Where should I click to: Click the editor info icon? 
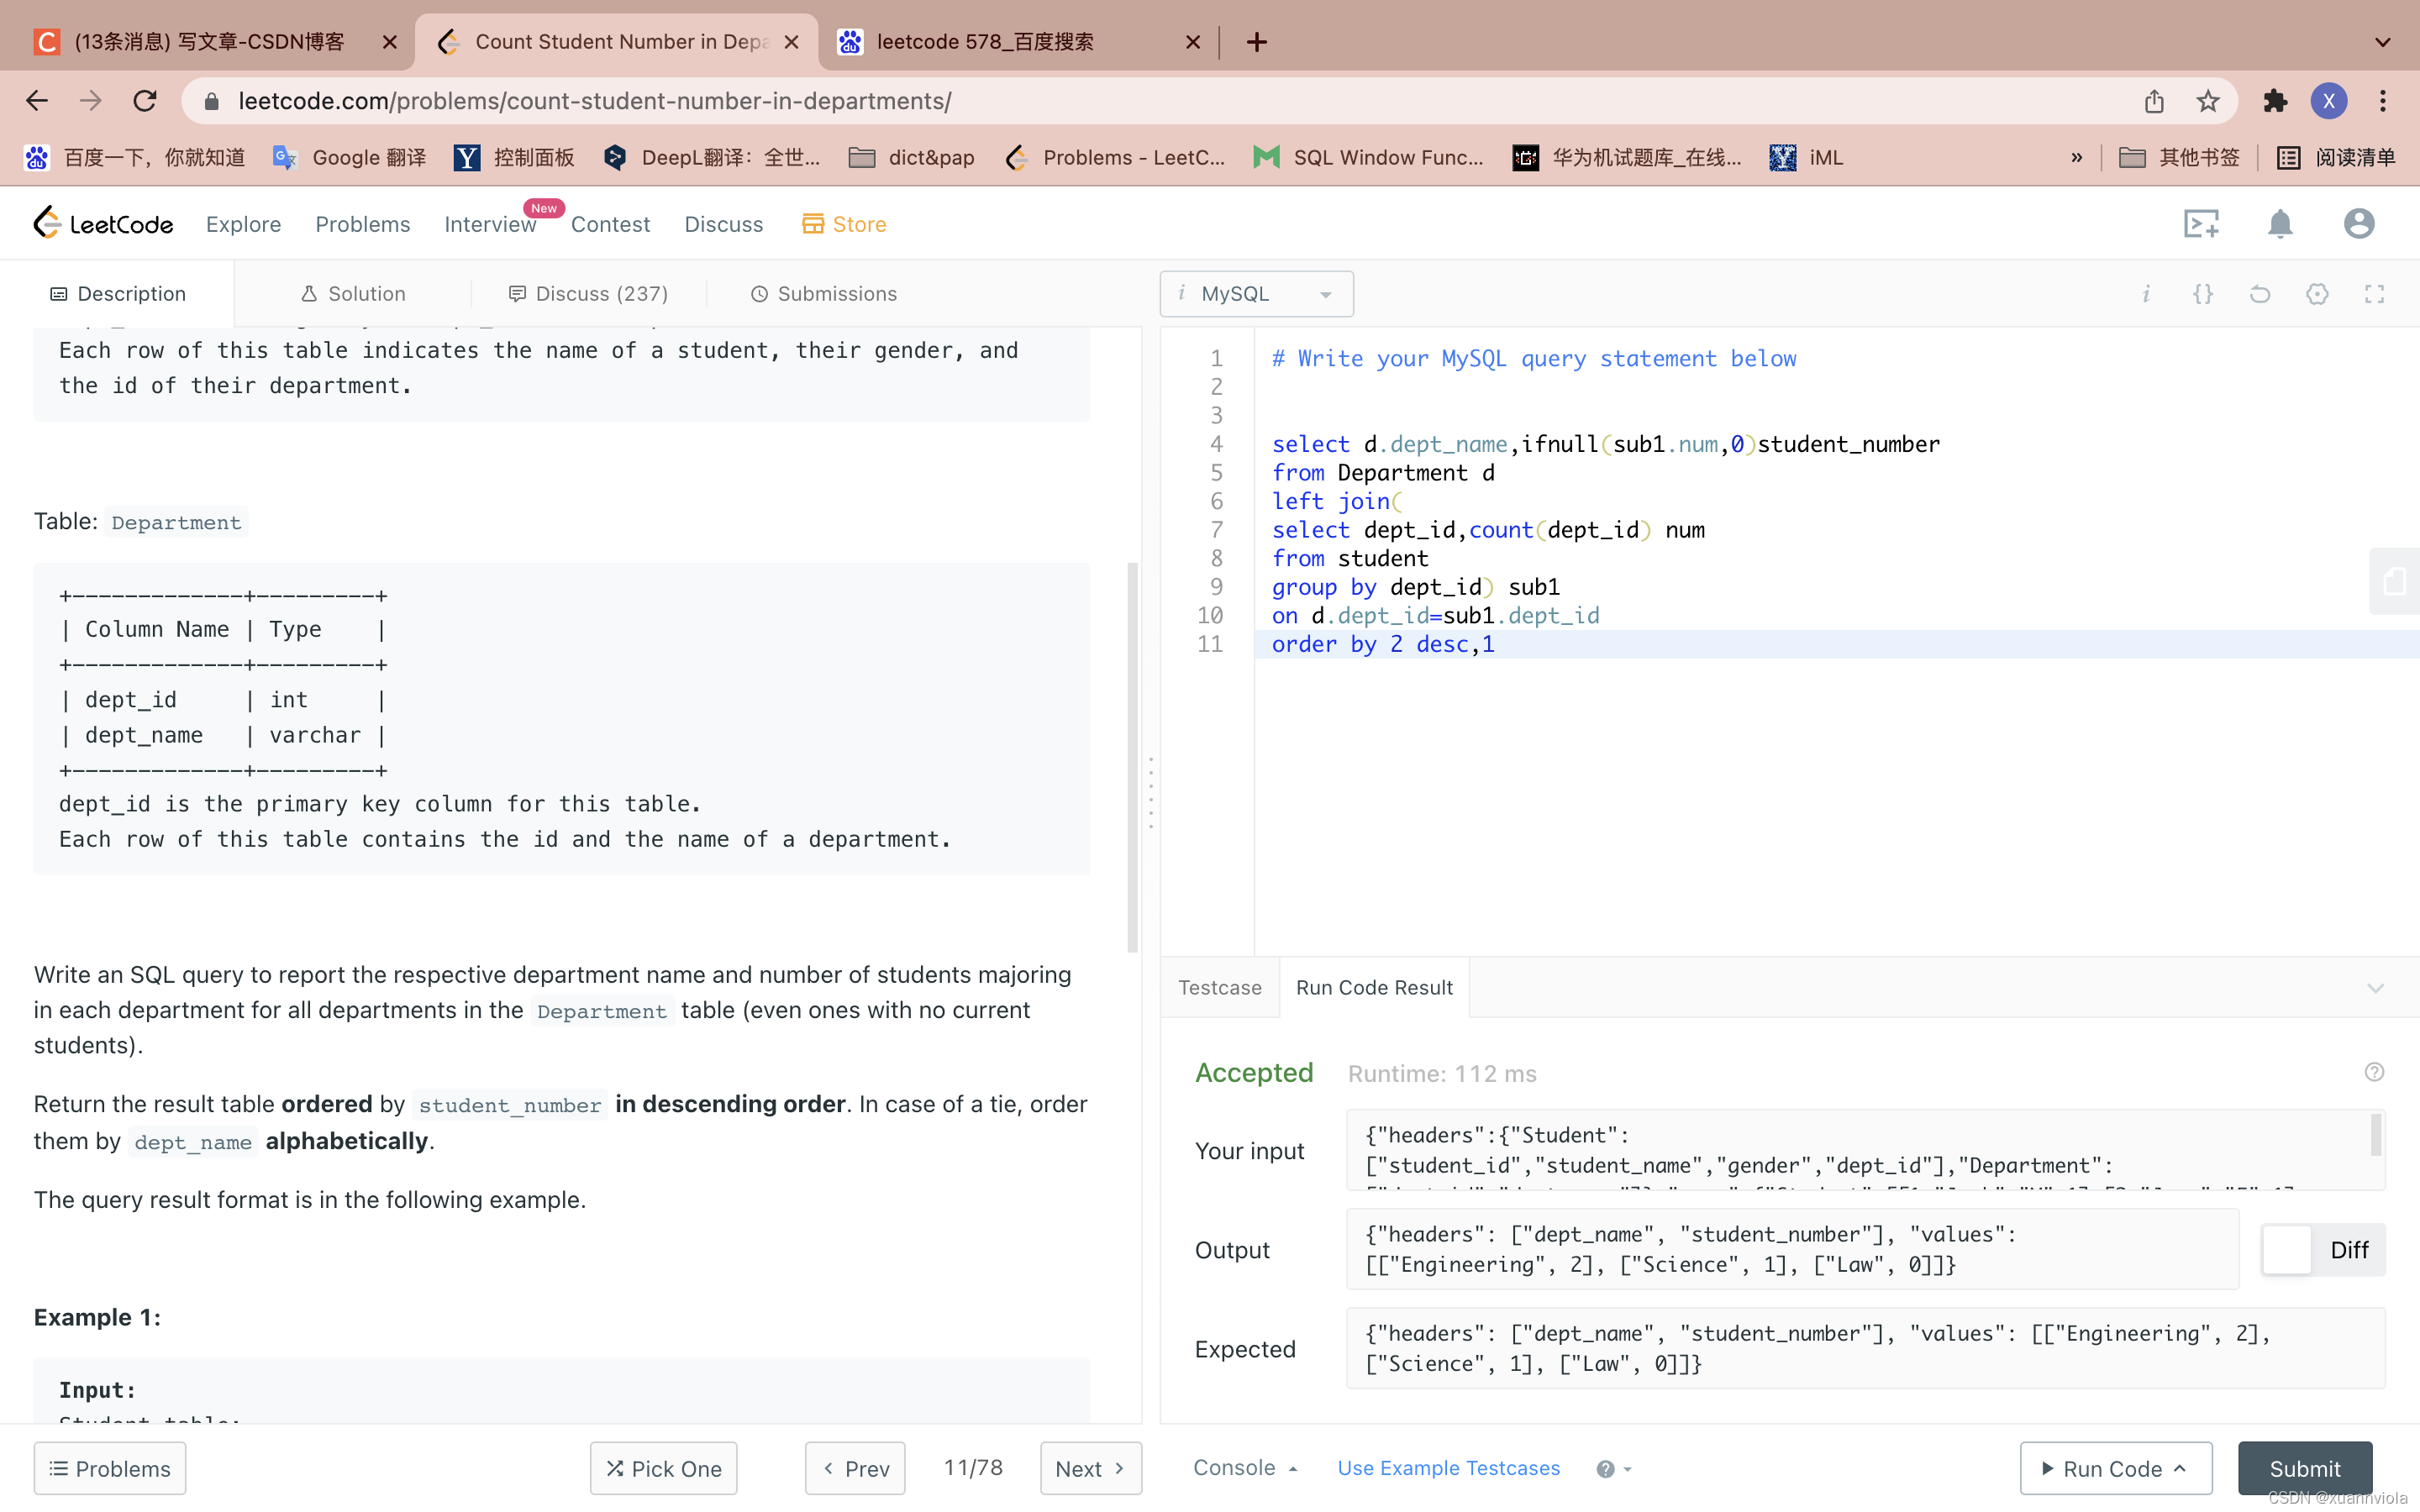click(x=2146, y=294)
